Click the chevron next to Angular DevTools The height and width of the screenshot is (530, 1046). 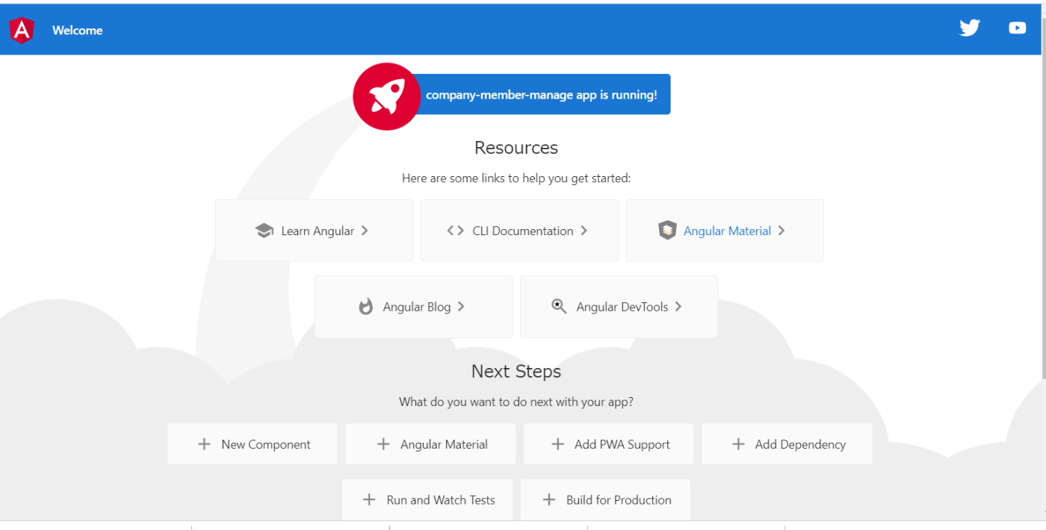pos(678,306)
